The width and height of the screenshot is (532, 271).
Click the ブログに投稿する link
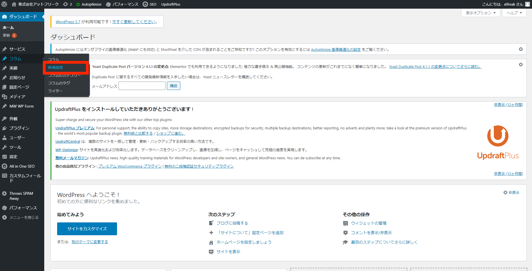pyautogui.click(x=232, y=223)
